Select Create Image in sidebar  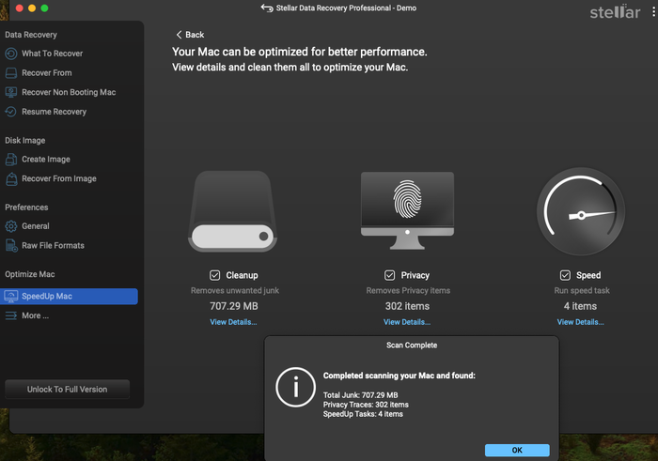(x=46, y=160)
